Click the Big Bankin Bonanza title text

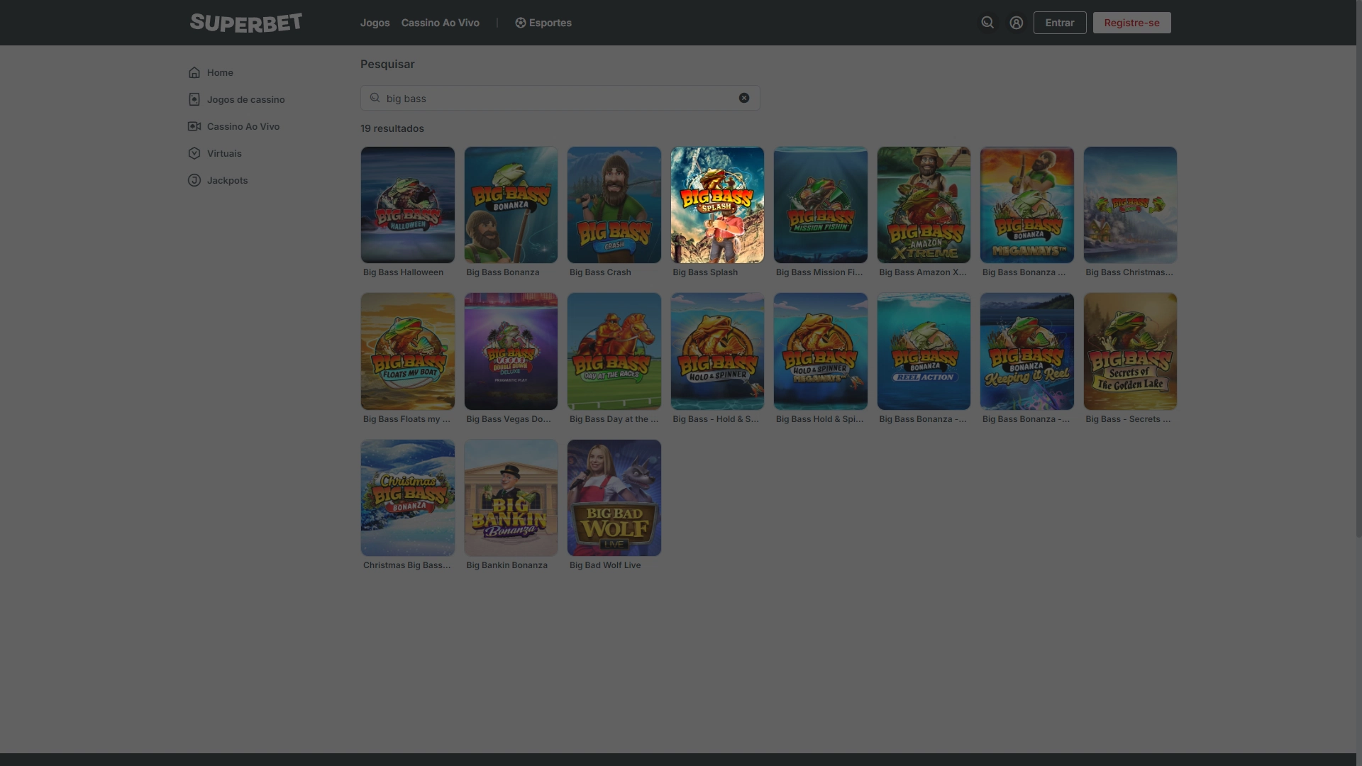[x=506, y=565]
